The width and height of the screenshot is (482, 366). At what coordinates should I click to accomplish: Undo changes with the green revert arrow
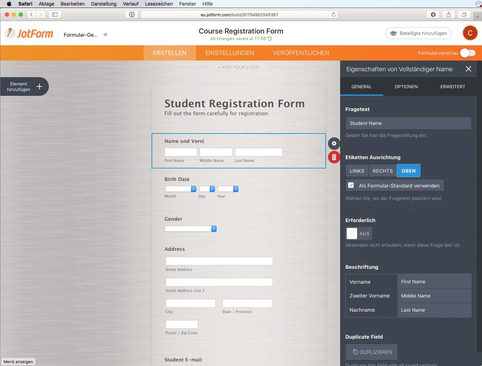tap(270, 38)
